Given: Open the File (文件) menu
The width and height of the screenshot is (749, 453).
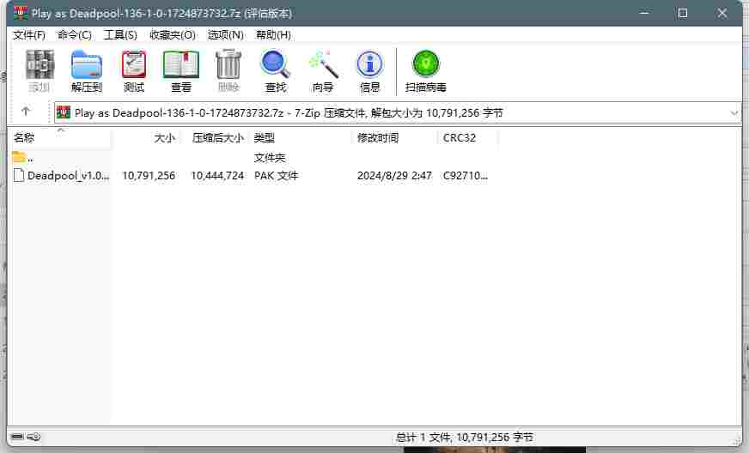Looking at the screenshot, I should [x=29, y=35].
